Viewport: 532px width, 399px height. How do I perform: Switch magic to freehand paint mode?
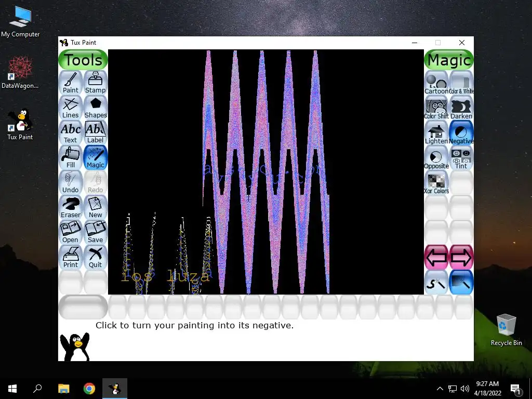pos(436,282)
